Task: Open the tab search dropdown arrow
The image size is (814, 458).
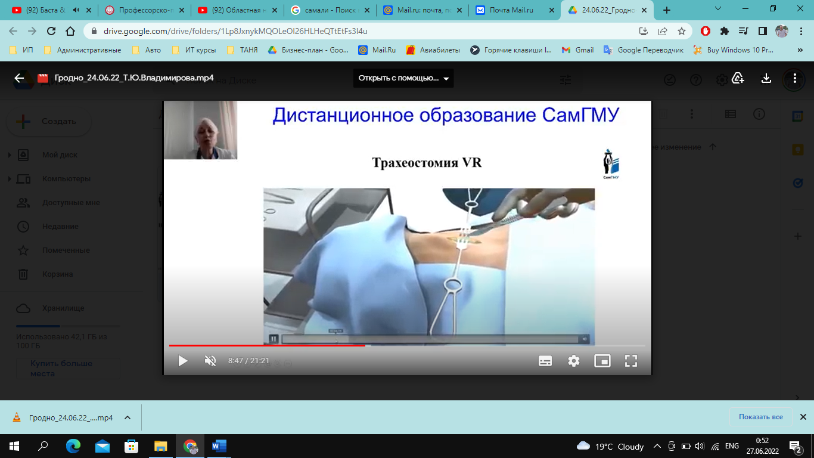Action: pos(718,9)
